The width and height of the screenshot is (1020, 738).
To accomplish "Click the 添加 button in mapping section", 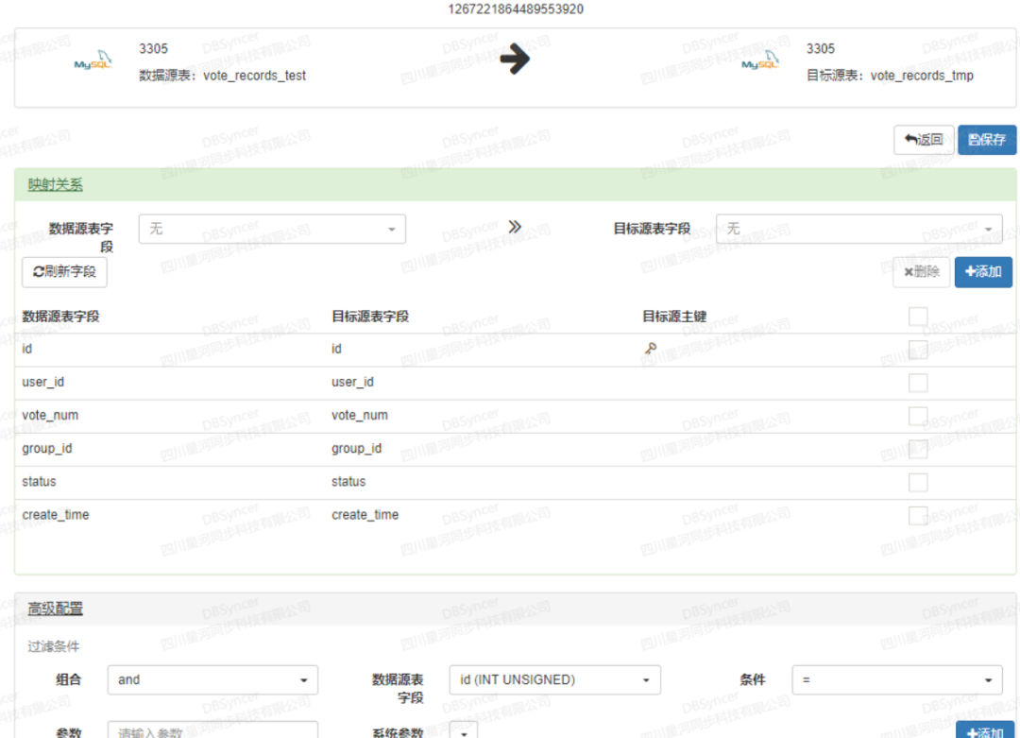I will 983,272.
